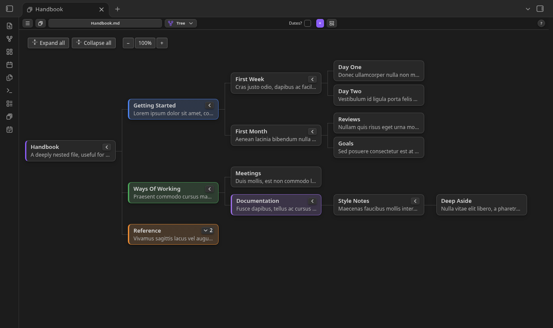Toggle the left sidebar panel icon
The image size is (553, 328).
[x=10, y=9]
